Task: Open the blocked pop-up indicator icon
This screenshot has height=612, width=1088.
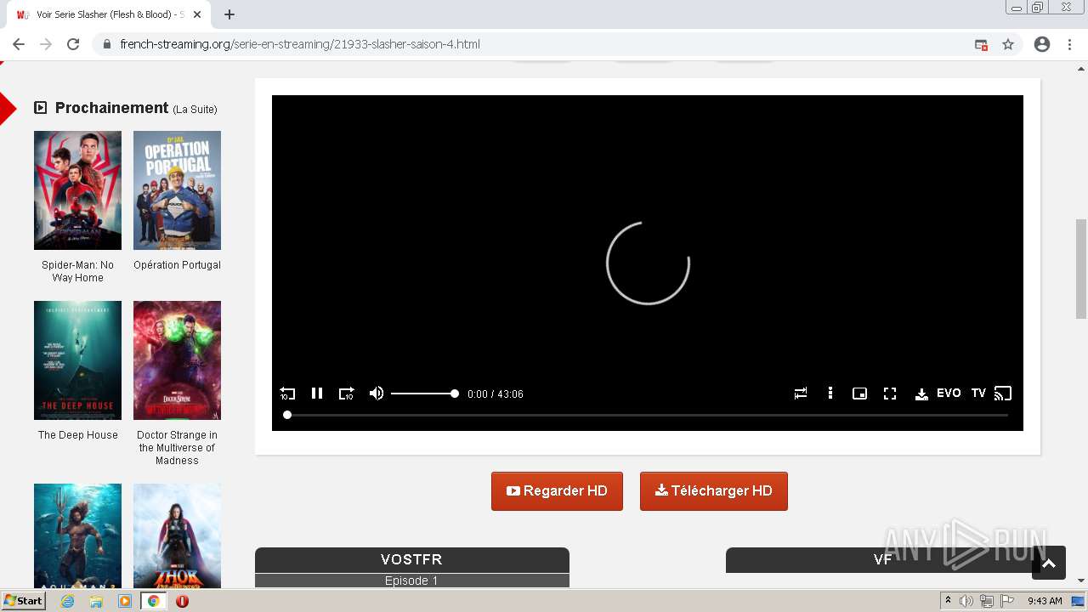Action: pyautogui.click(x=981, y=44)
